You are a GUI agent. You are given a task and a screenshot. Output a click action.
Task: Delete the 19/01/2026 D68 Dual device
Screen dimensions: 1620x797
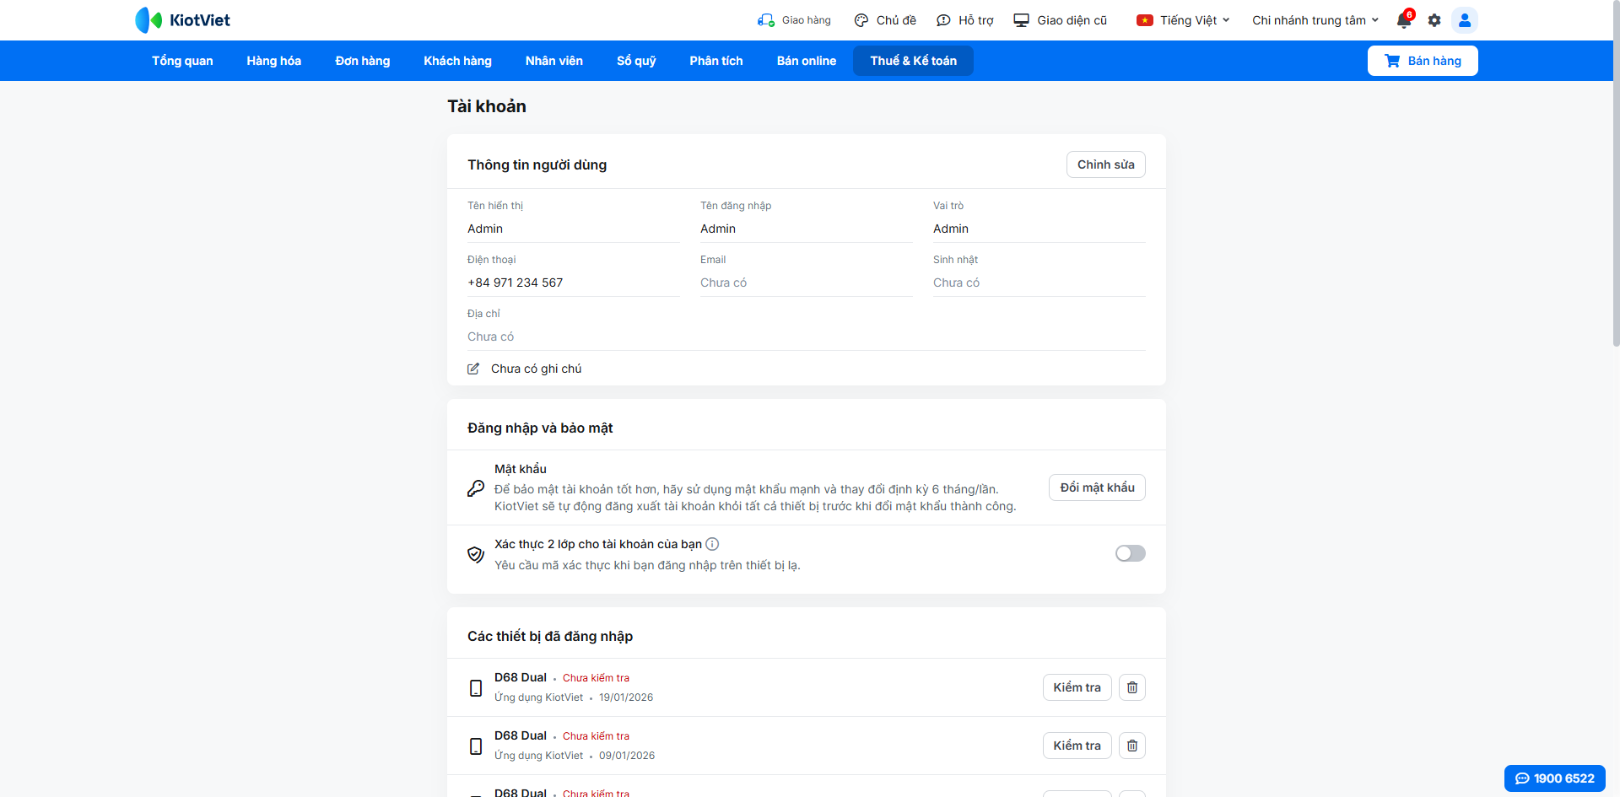tap(1132, 687)
